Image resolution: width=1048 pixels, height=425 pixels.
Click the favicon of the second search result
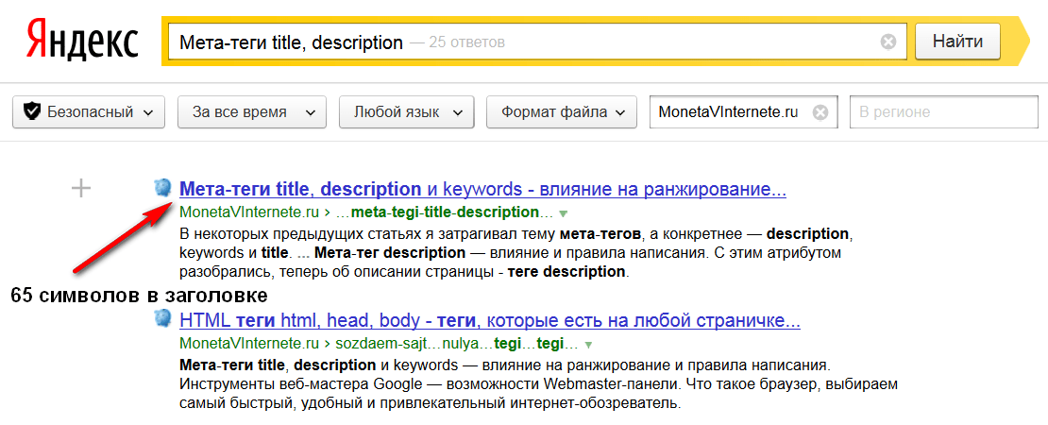163,320
